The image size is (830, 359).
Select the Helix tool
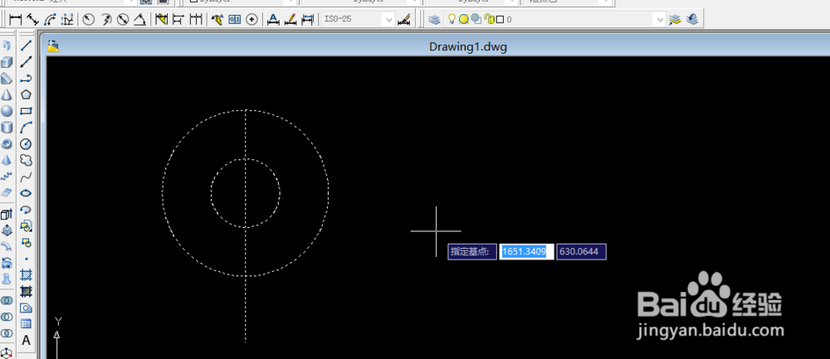7,177
